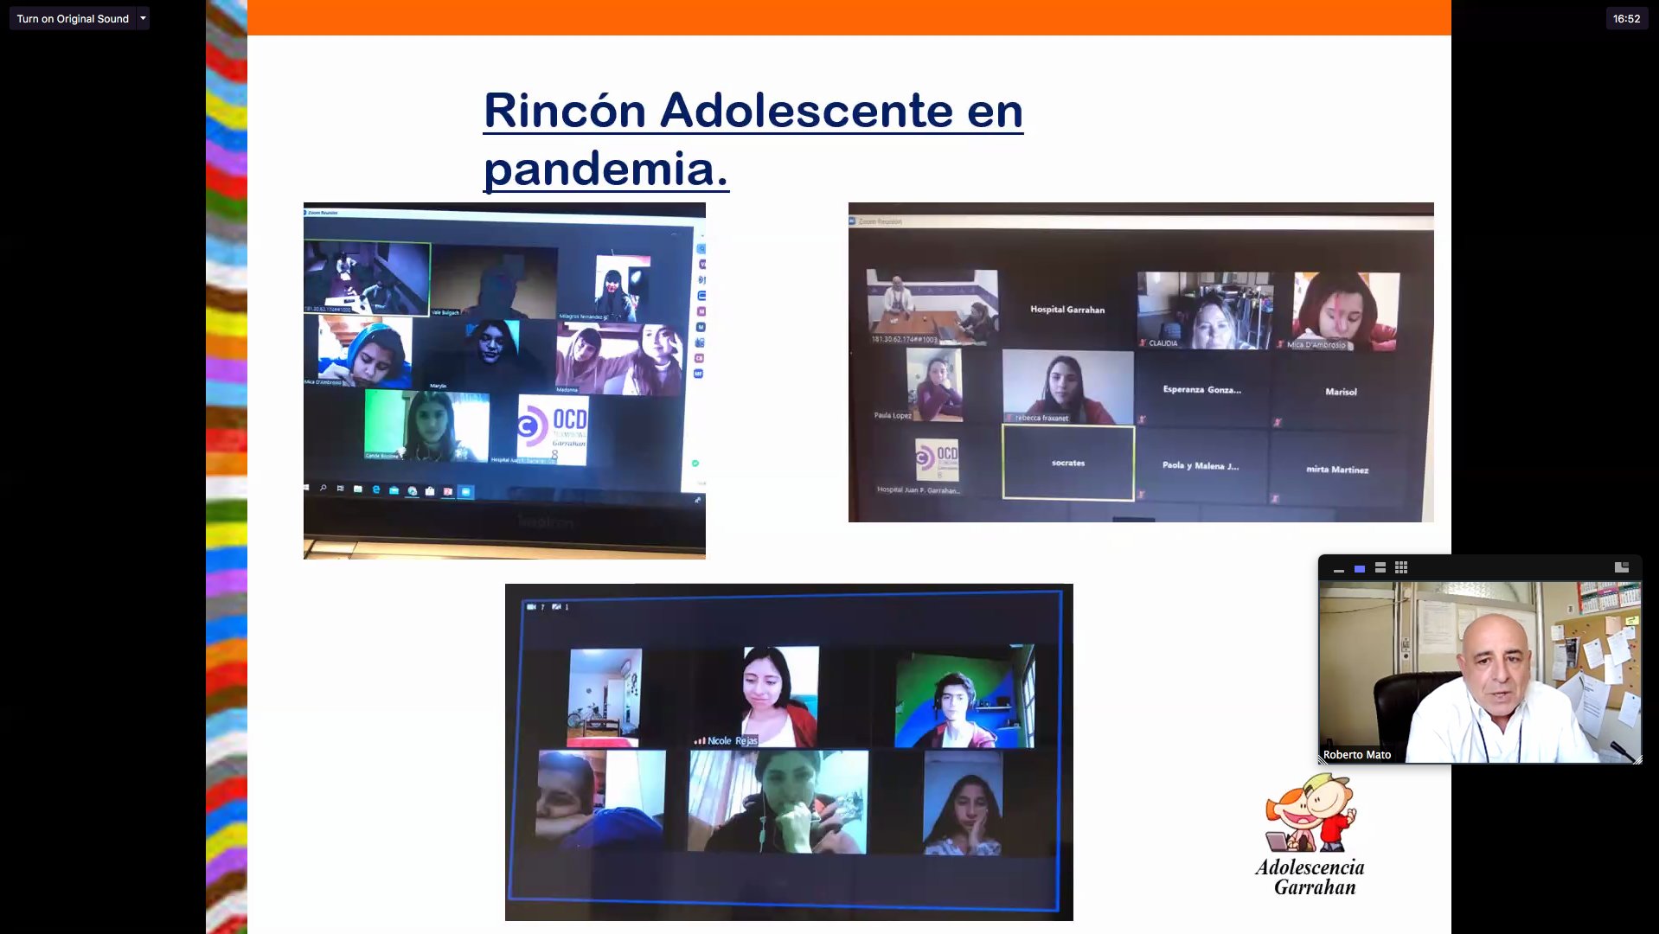Open the Original Sound dropdown arrow
The height and width of the screenshot is (934, 1659).
(144, 18)
